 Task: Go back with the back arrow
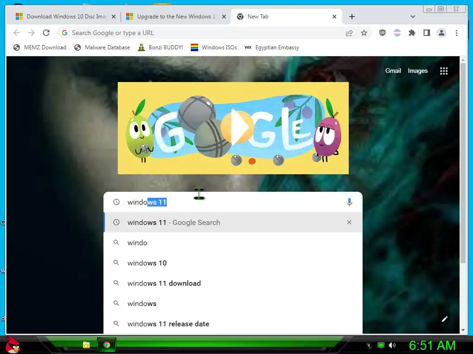17,33
